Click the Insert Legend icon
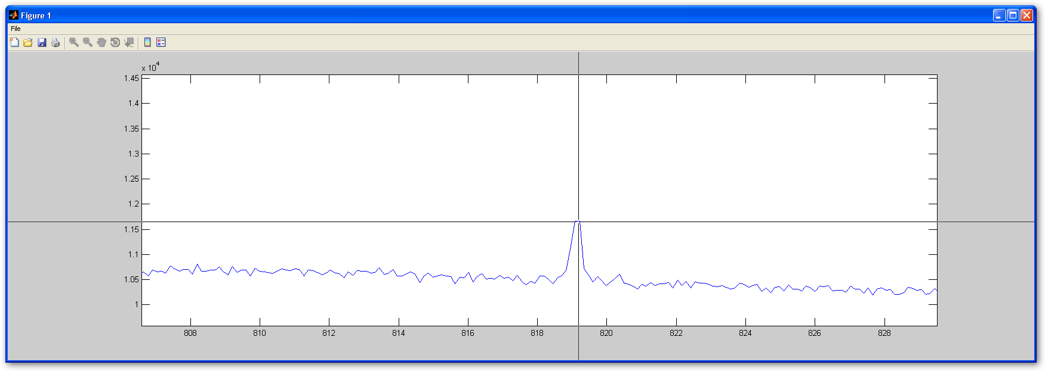 (x=161, y=42)
